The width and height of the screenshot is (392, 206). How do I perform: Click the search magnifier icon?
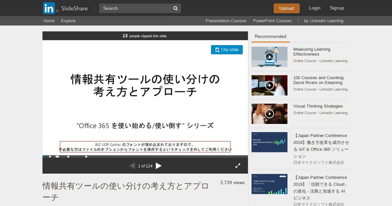click(x=175, y=8)
